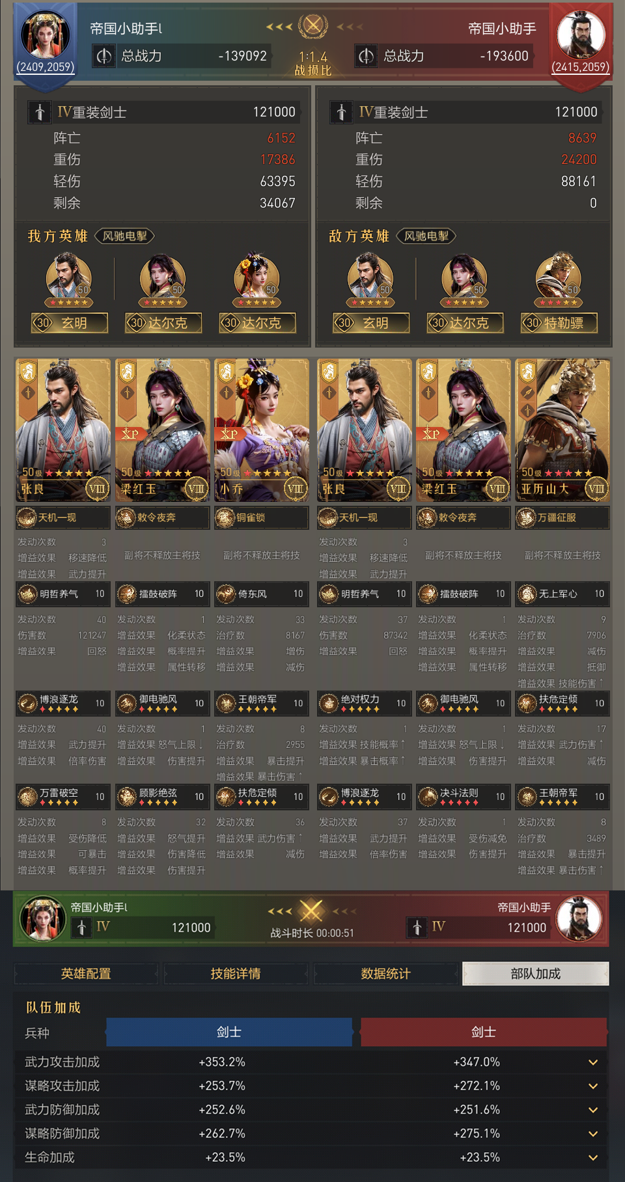Expand the 武力攻击加成 row chevron
The image size is (625, 1182).
click(593, 1062)
